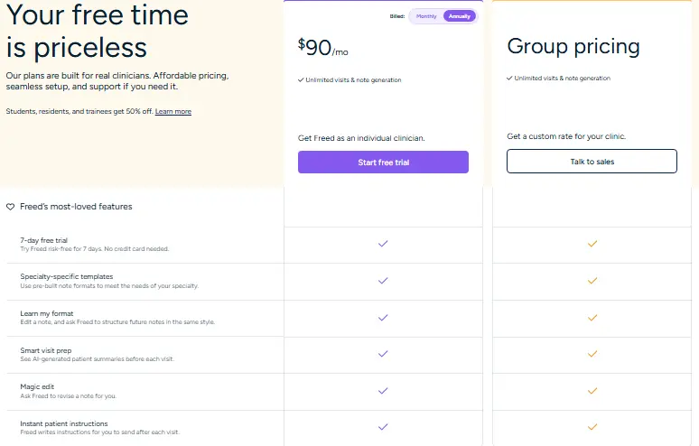Click orange checkmark for Learn my format
Viewport: 699px width, 446px height.
[x=592, y=318]
